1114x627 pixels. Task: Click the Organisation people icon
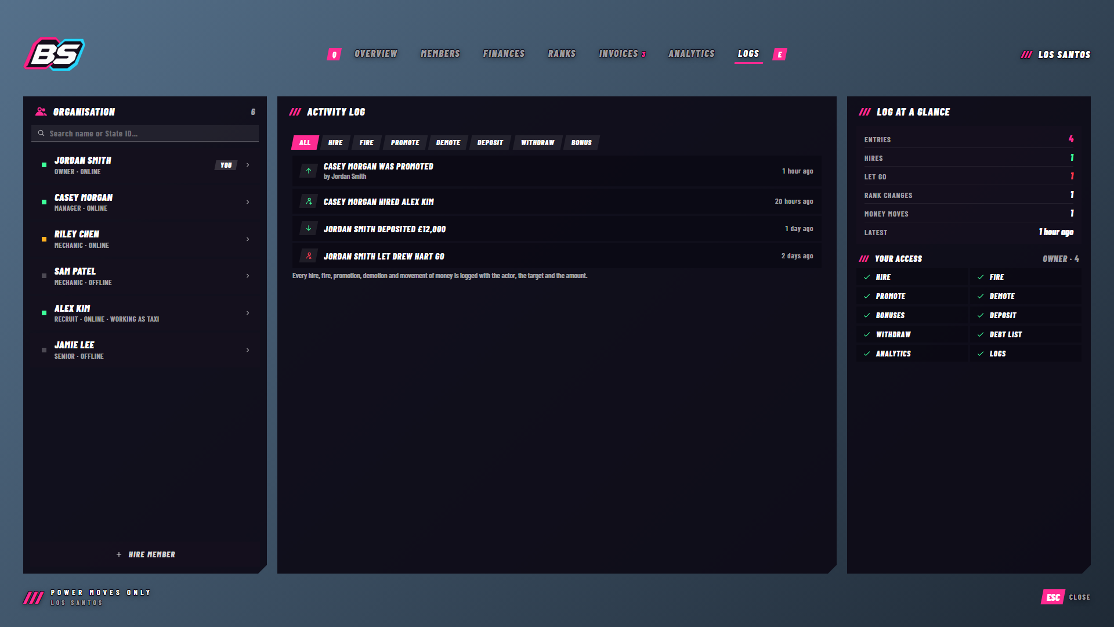[41, 111]
